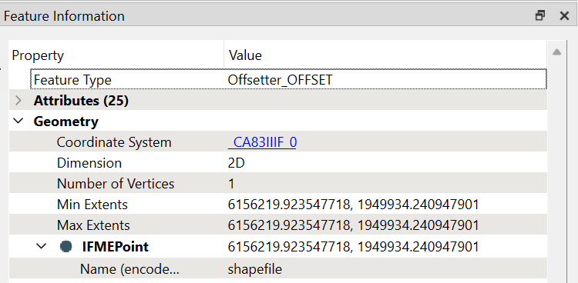Click the 2D dimension value

tap(237, 163)
